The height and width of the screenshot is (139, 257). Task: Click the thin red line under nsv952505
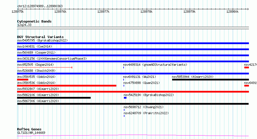[44, 67]
